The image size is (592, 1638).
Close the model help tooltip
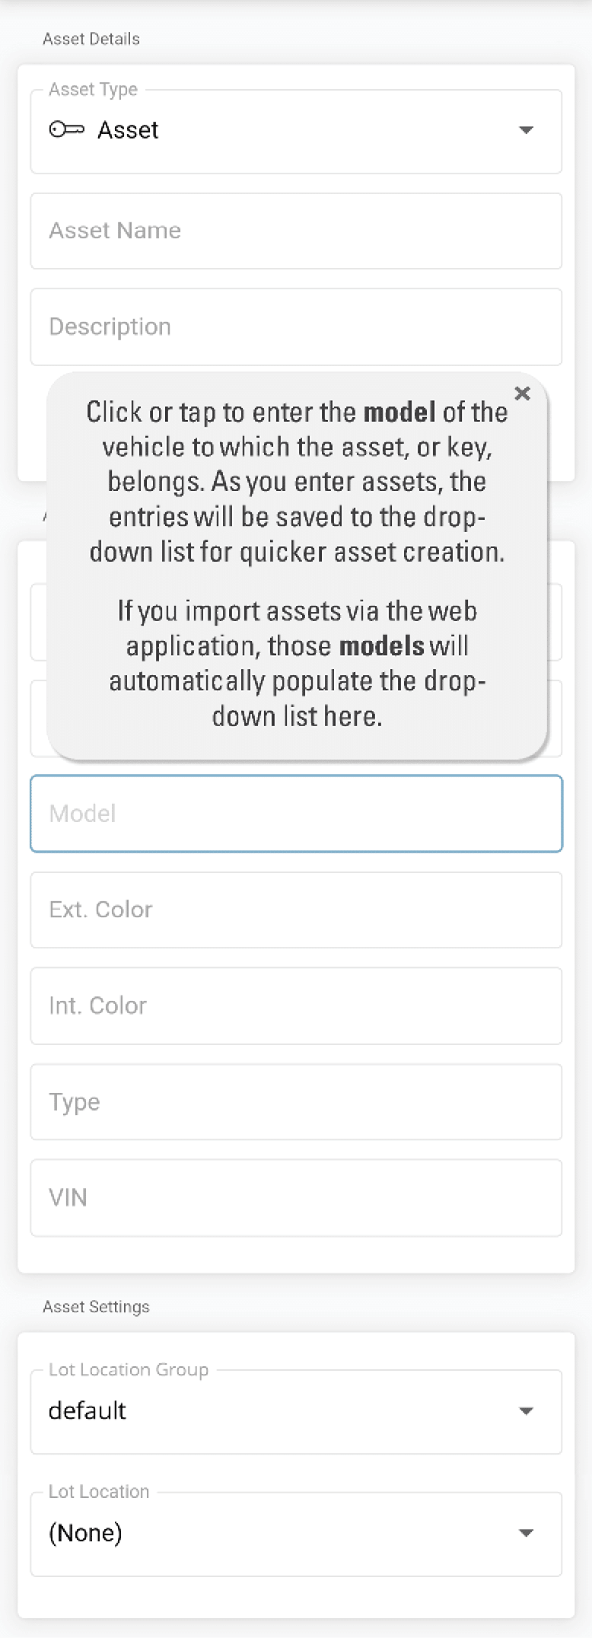522,394
